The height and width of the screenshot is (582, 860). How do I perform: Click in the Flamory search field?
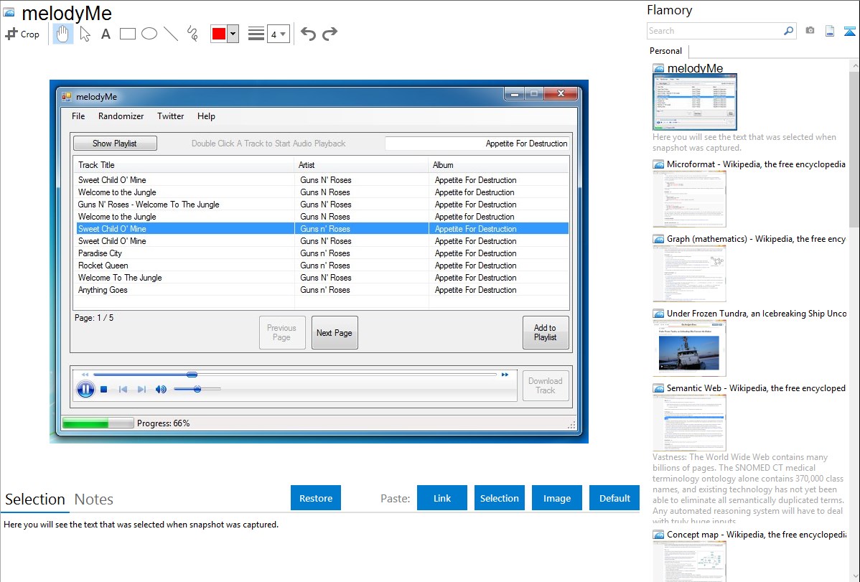[x=714, y=31]
